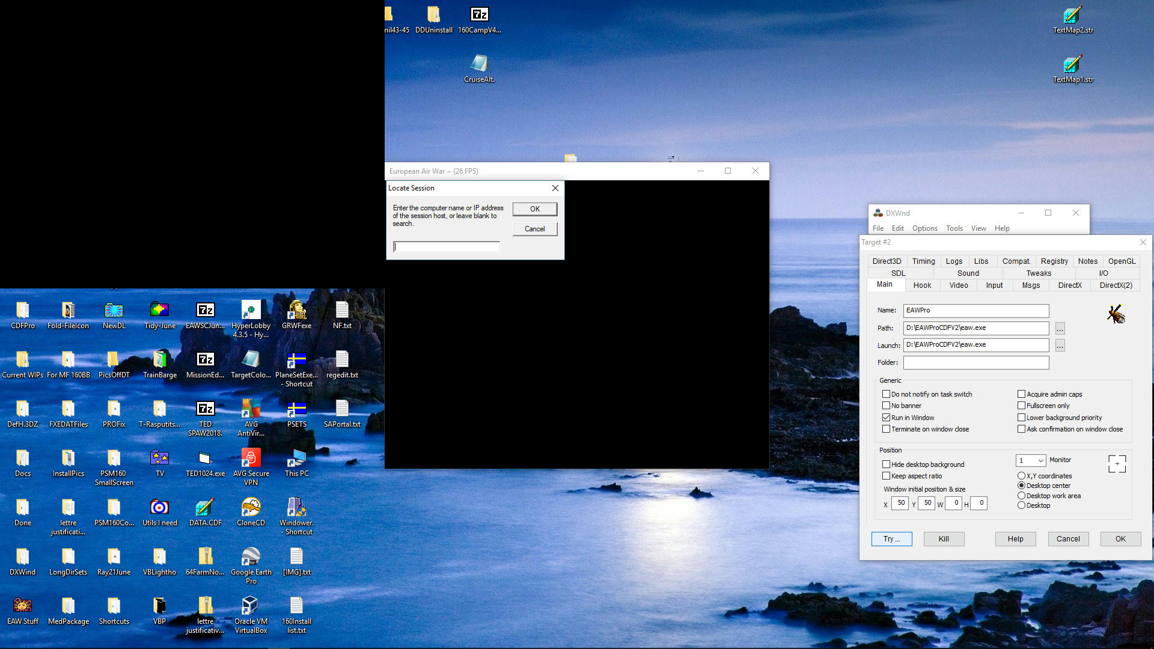Open the CruiseAlt desktop icon
Screen dimensions: 1154x649
(479, 69)
